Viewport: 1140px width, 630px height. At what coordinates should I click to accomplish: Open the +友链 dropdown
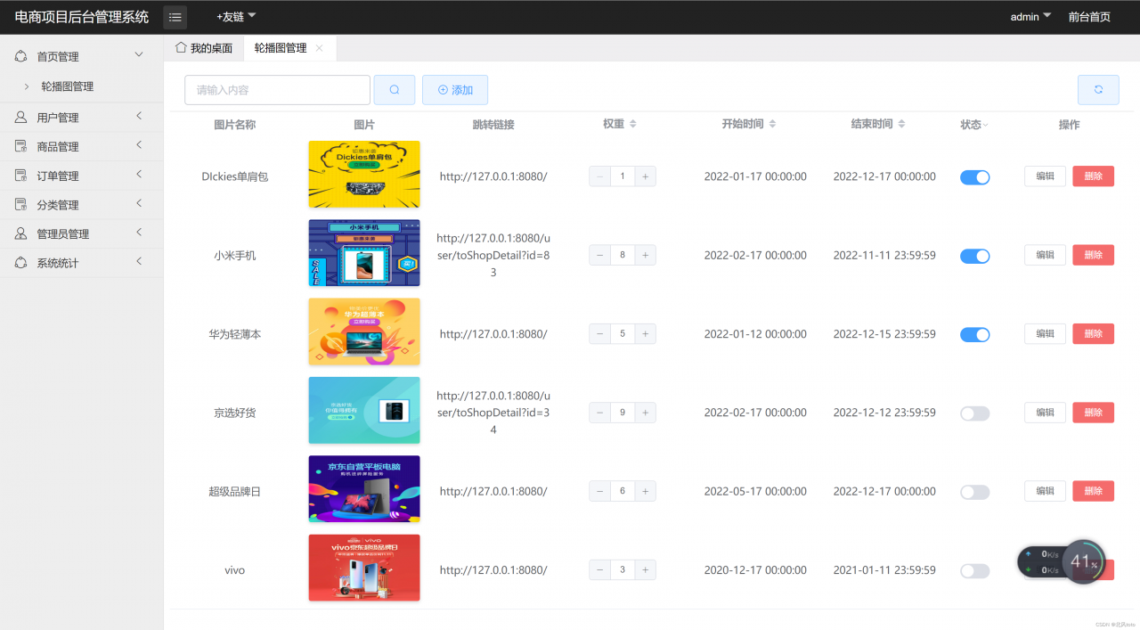(x=236, y=17)
